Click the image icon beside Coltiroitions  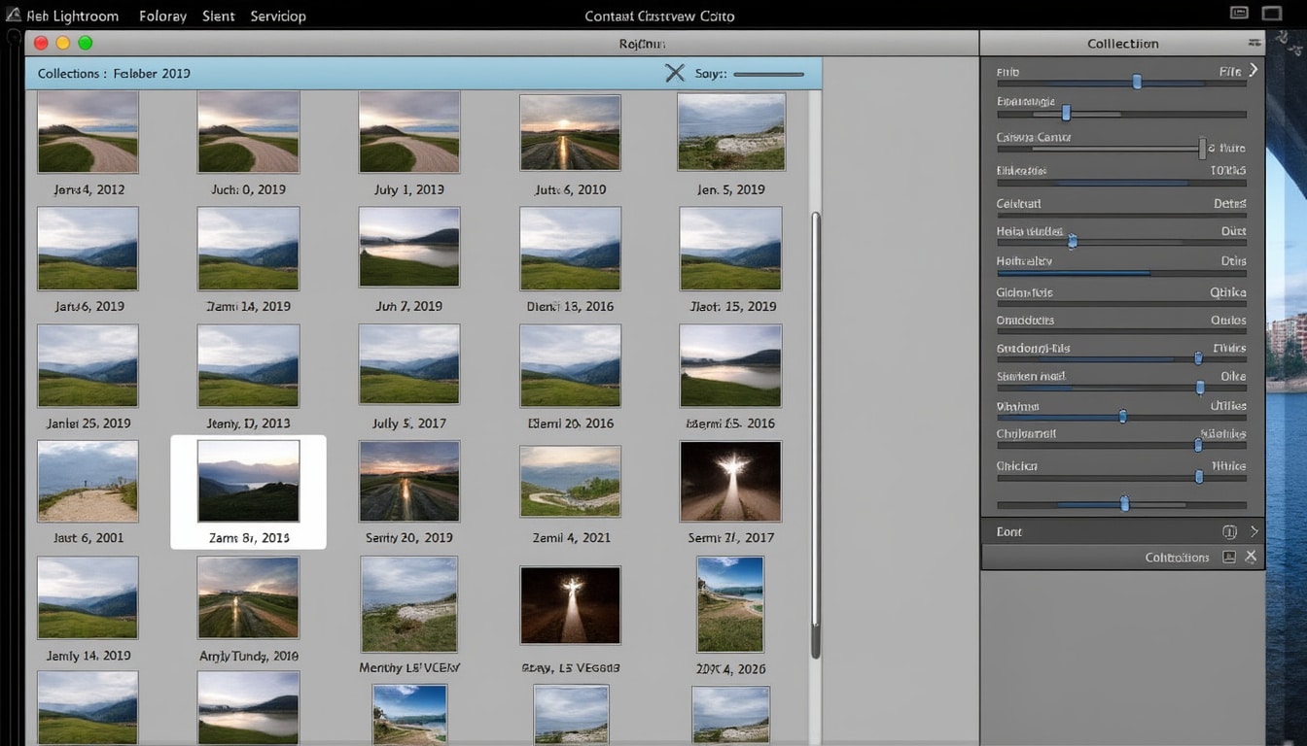pos(1229,557)
